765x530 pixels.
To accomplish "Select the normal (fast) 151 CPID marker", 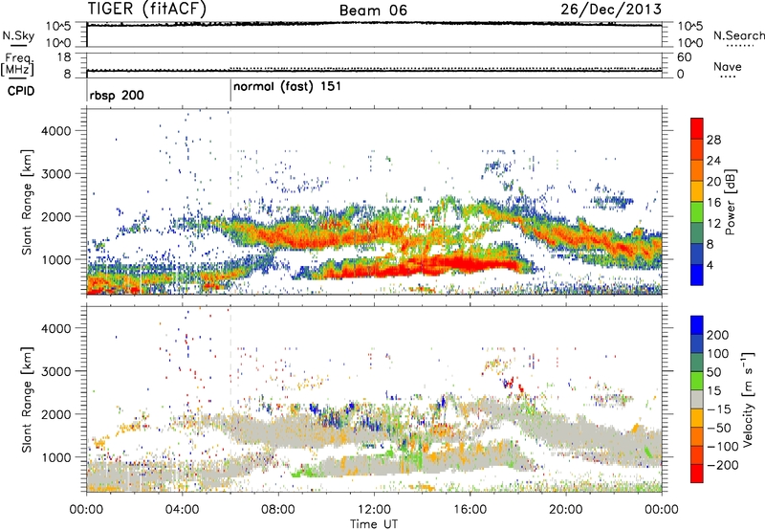I will pyautogui.click(x=288, y=87).
